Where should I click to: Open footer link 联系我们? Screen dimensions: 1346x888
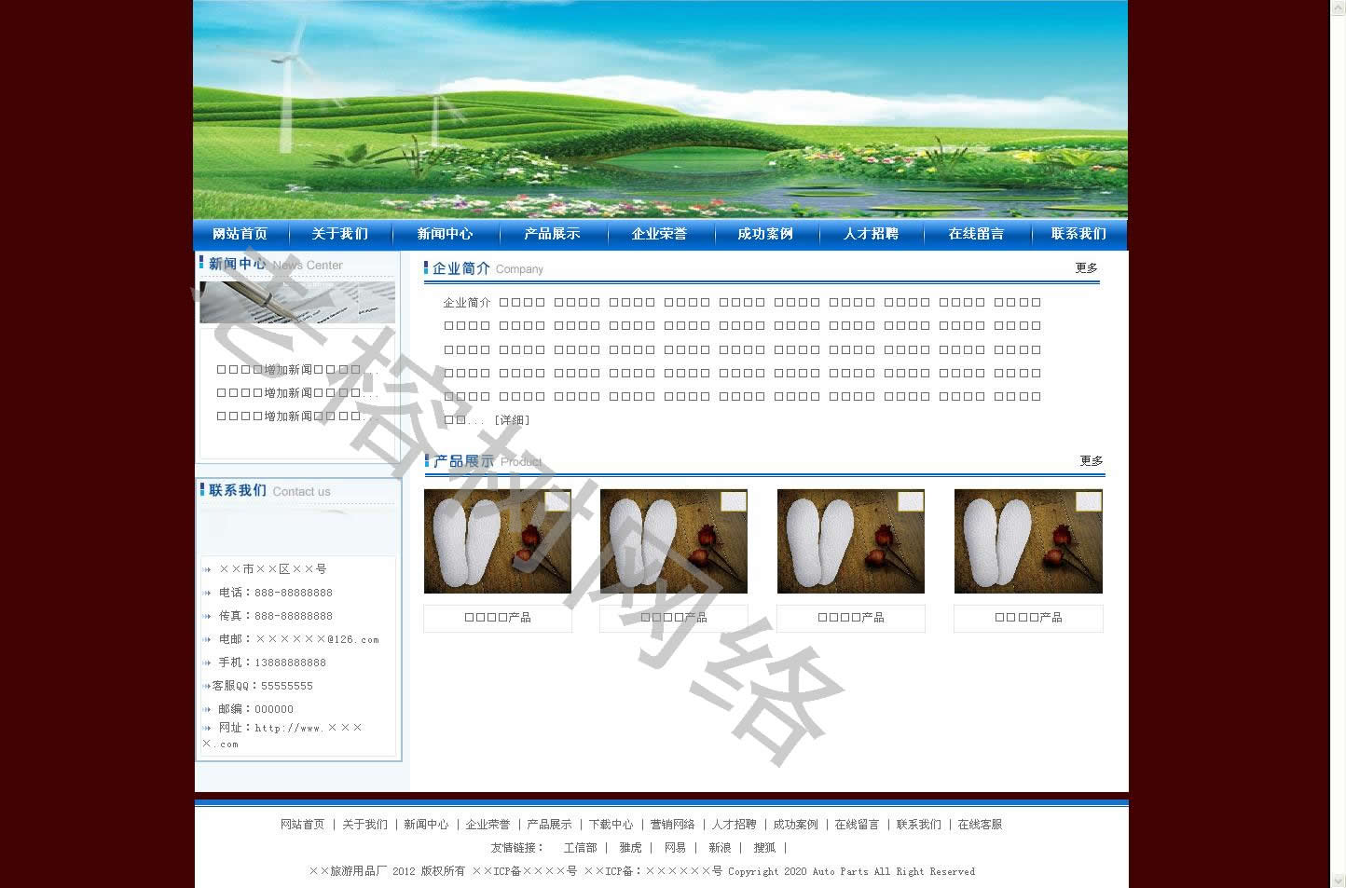(918, 825)
